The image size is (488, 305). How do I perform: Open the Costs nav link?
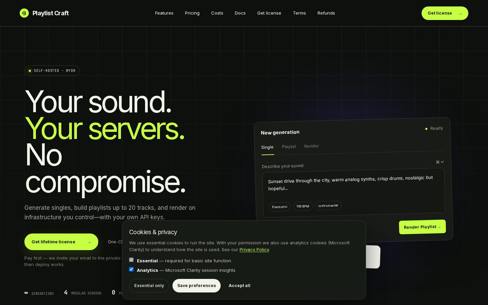point(217,13)
